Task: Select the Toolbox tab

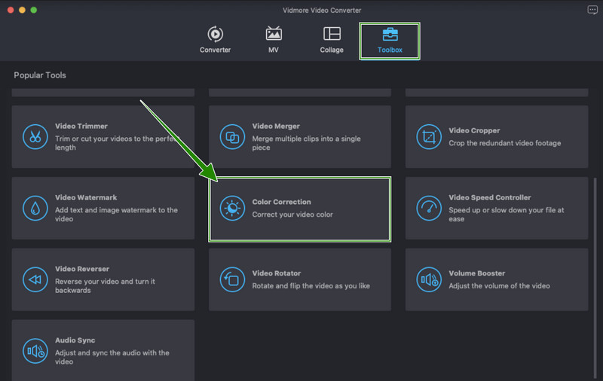Action: click(x=390, y=41)
